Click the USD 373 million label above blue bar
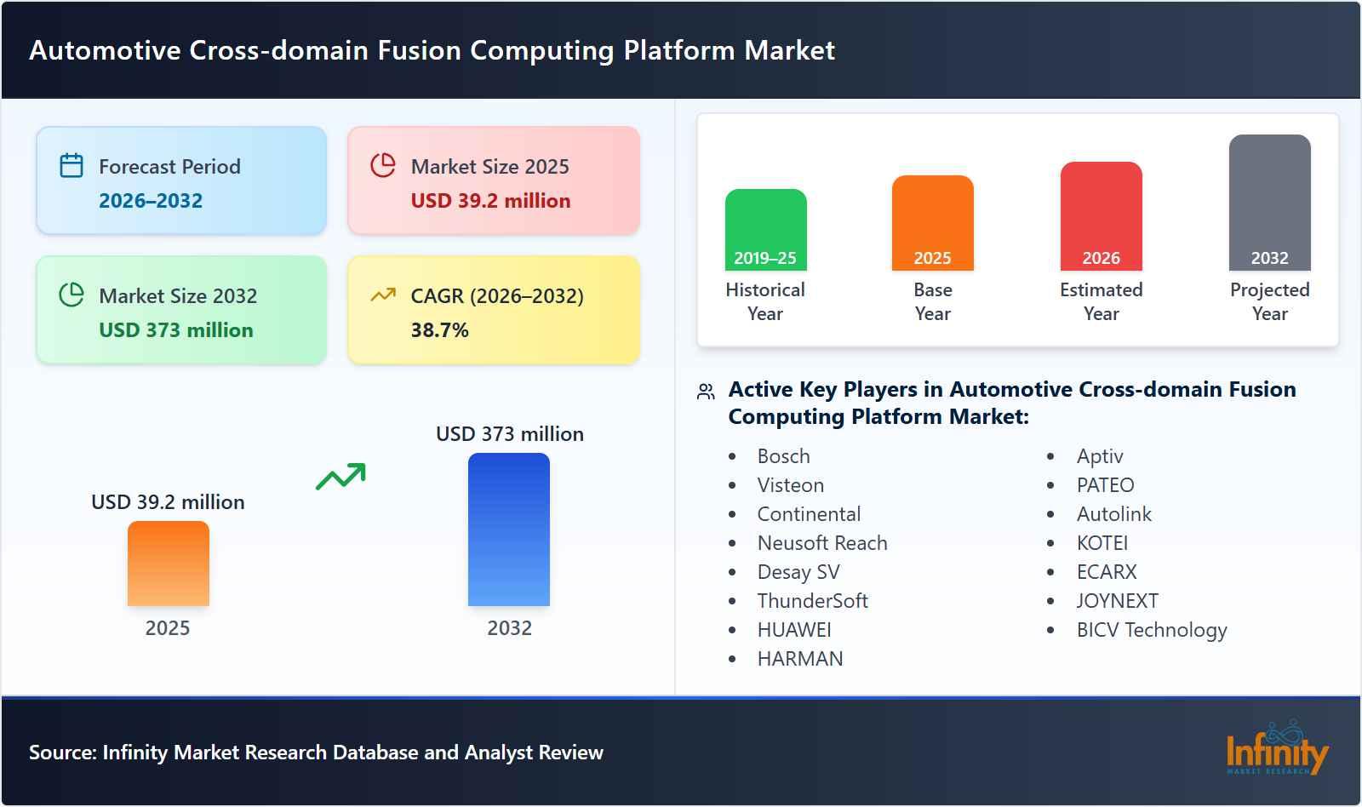Viewport: 1362px width, 807px height. click(x=510, y=434)
